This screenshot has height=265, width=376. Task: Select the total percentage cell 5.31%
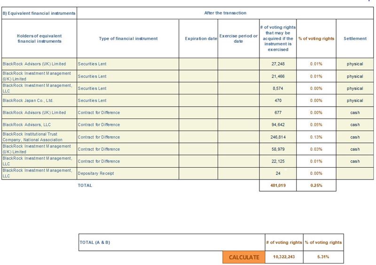[x=323, y=257]
